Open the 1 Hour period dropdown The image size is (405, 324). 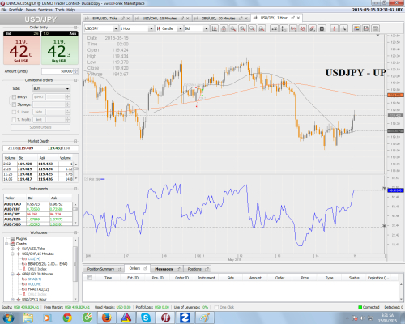click(x=136, y=28)
